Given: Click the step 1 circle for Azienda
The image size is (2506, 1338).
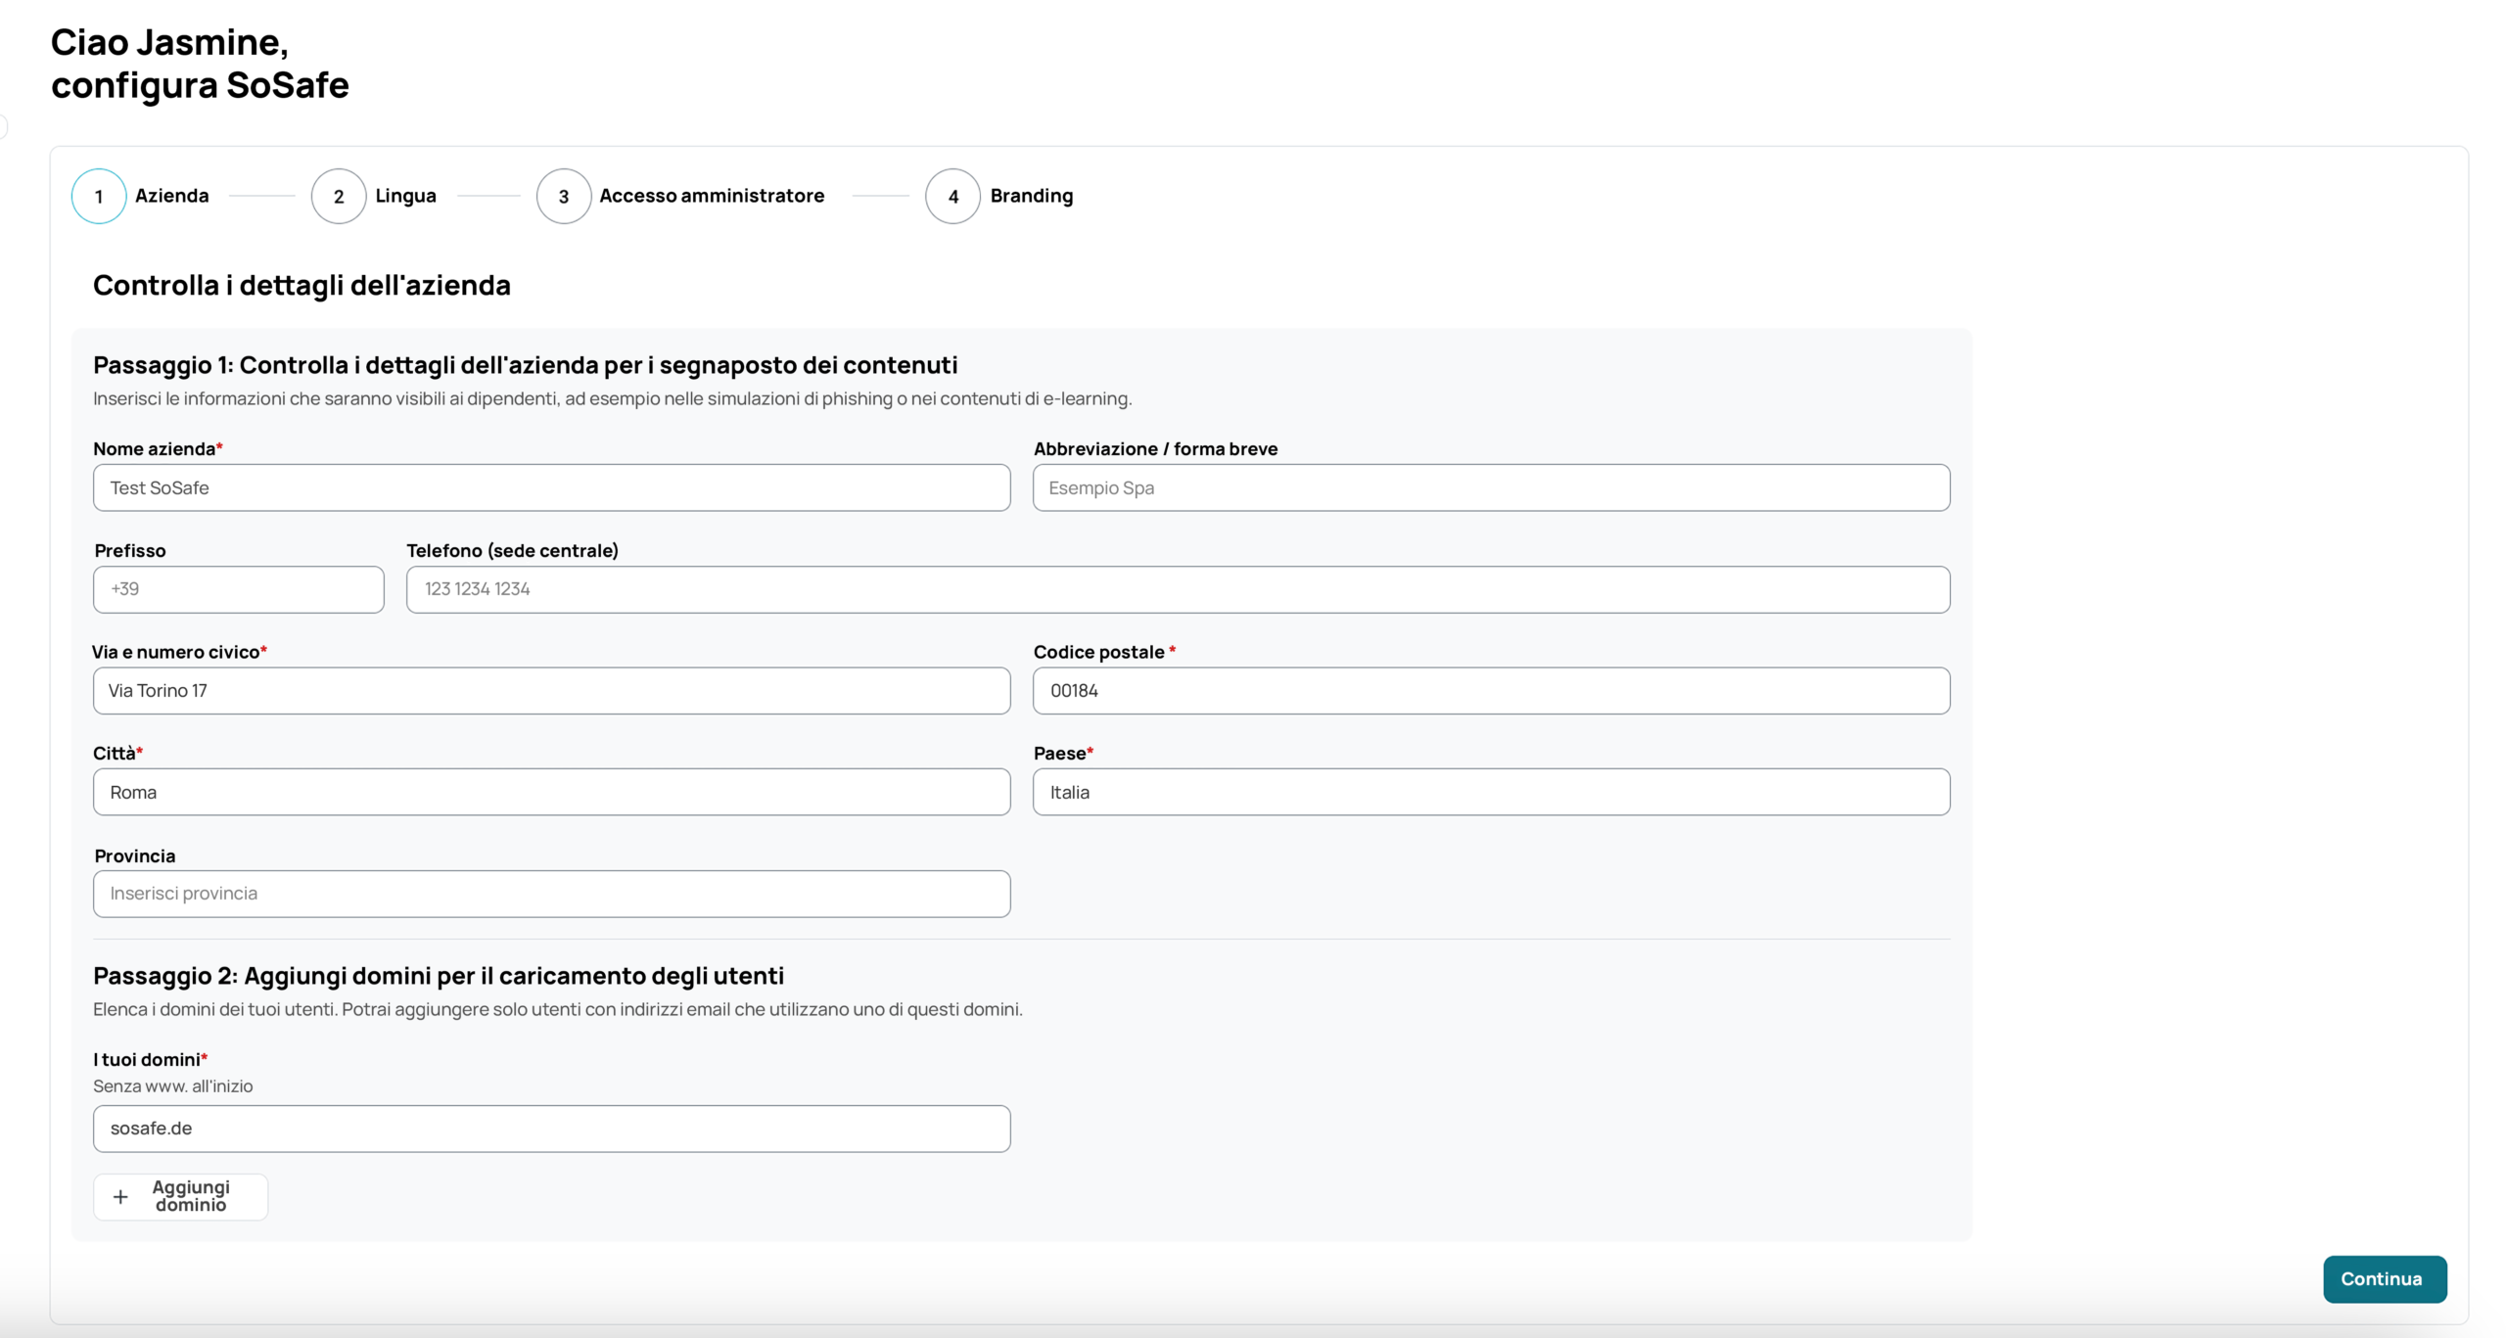Looking at the screenshot, I should 99,196.
